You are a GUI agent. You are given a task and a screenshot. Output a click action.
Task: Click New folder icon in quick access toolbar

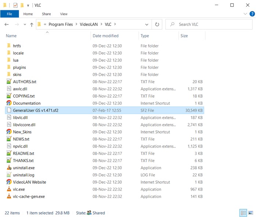[22, 5]
